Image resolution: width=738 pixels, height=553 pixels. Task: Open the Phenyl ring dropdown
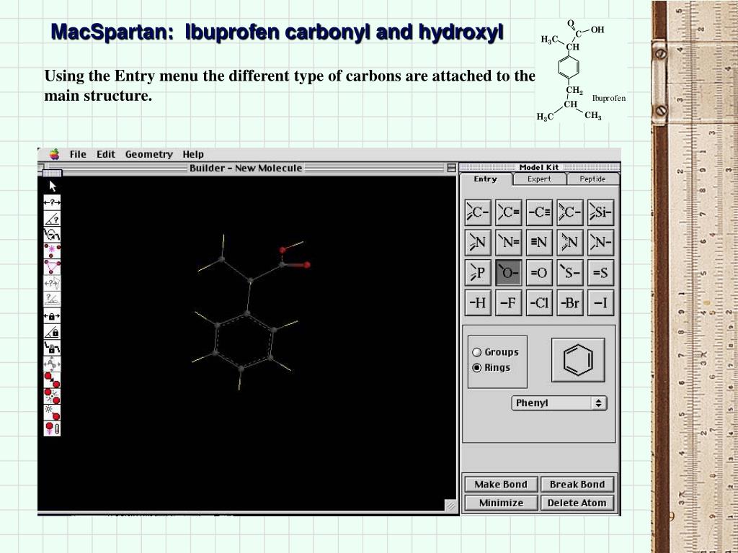(559, 403)
